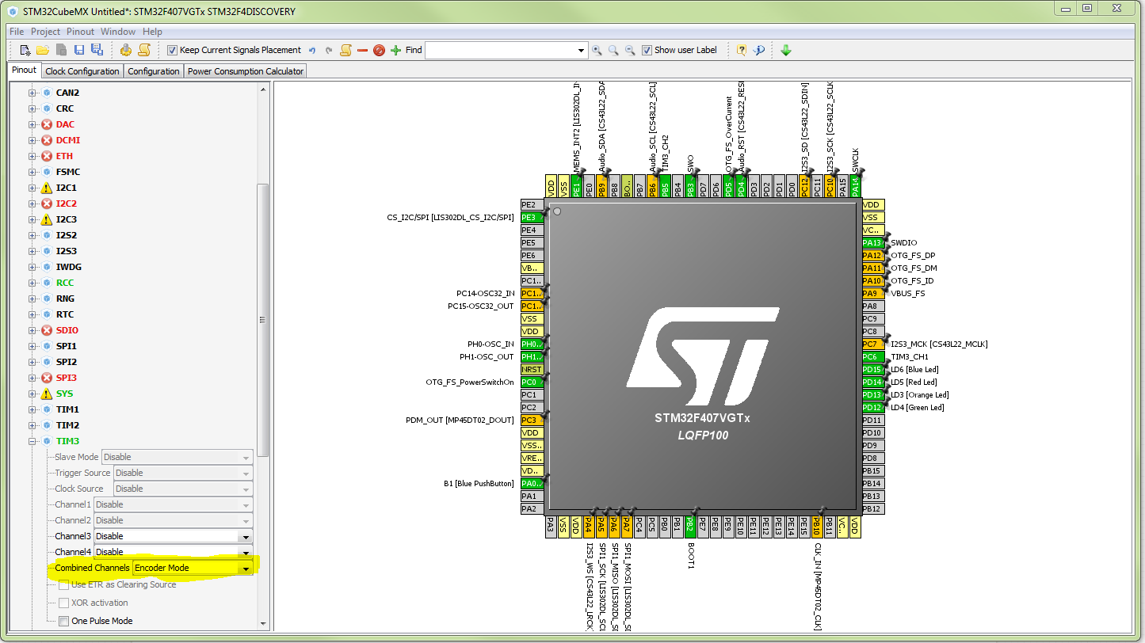
Task: Select pin PA13 SWDIO on the chip
Action: pyautogui.click(x=872, y=243)
